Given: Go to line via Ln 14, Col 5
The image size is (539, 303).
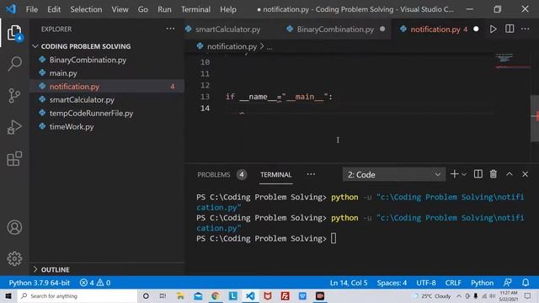Looking at the screenshot, I should tap(349, 283).
